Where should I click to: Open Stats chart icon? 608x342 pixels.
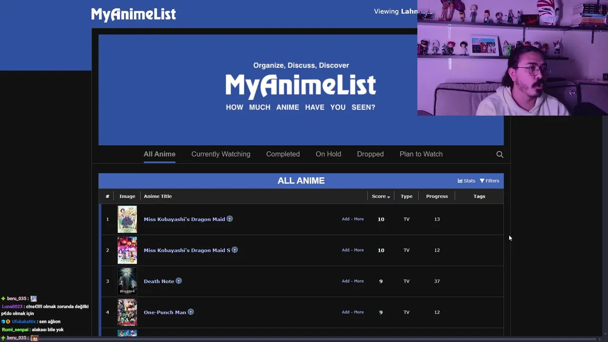466,181
